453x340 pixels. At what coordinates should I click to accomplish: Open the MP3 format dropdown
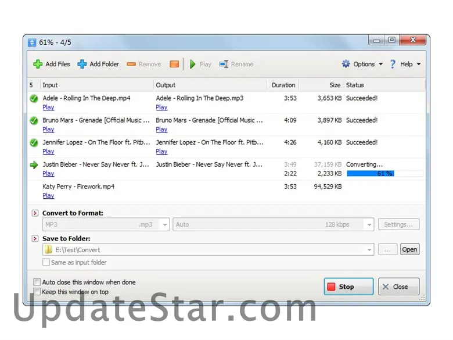(x=165, y=225)
